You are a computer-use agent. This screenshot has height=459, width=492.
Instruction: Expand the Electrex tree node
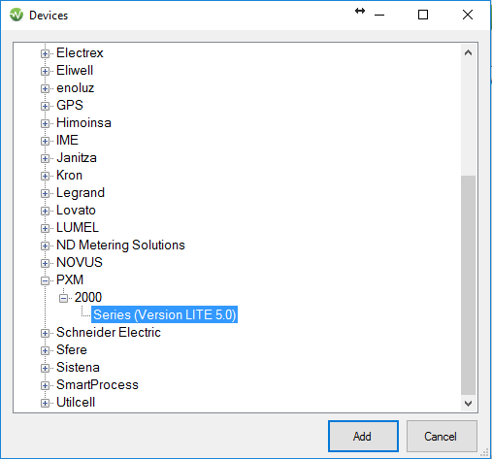coord(45,53)
